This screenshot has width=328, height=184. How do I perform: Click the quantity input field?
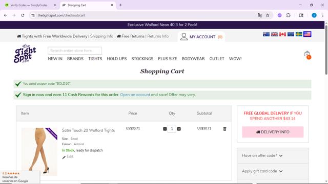click(172, 129)
